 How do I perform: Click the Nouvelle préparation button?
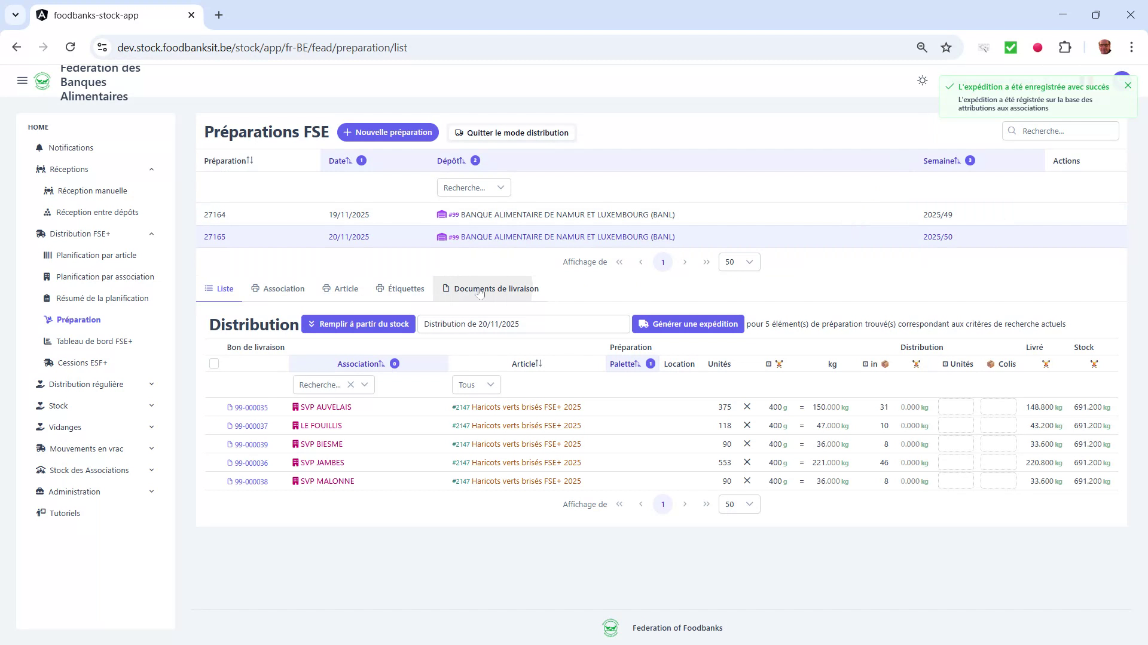[387, 132]
